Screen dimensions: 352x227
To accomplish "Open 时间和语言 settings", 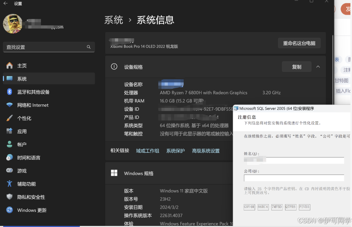I will point(49,158).
